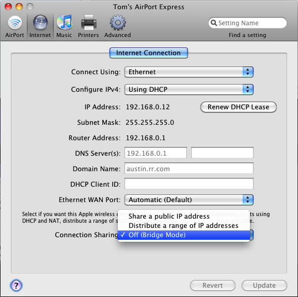
Task: Click the second DNS Server field
Action: 222,153
